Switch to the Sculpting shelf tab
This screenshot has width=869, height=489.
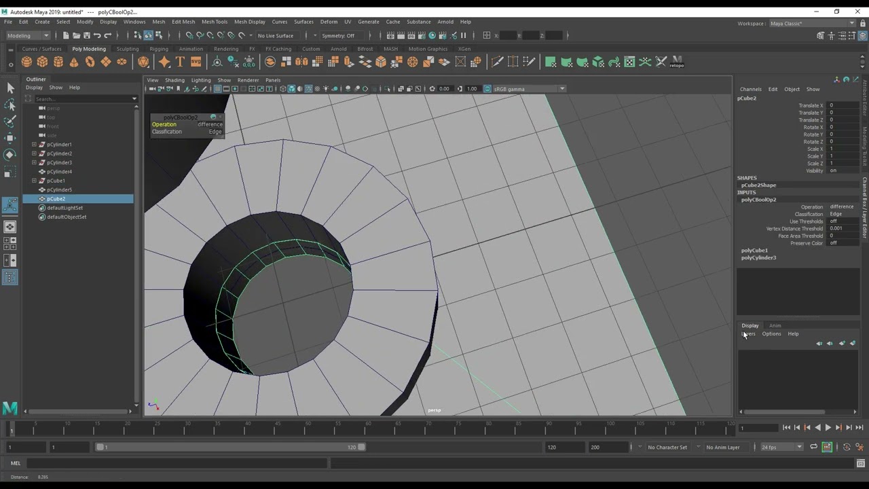128,49
